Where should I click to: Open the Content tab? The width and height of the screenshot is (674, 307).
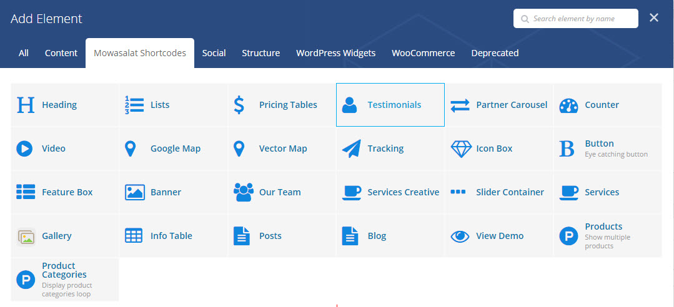pos(61,53)
